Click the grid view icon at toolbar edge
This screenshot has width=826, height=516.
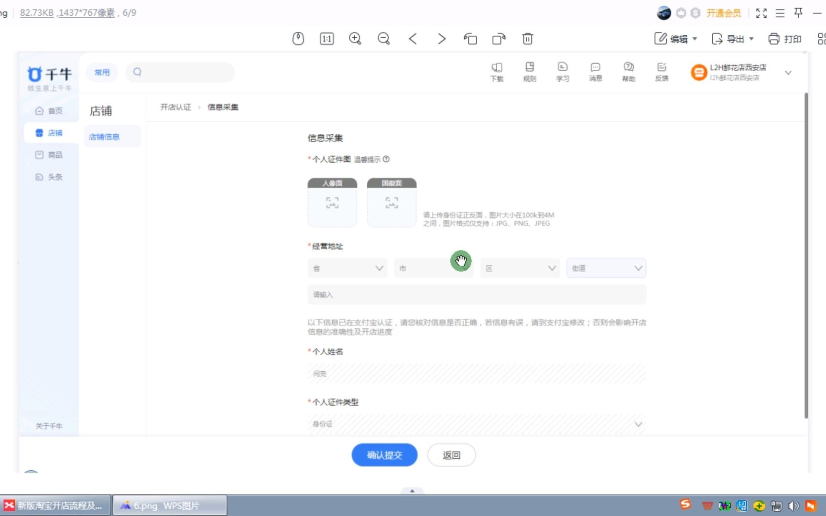(x=822, y=39)
